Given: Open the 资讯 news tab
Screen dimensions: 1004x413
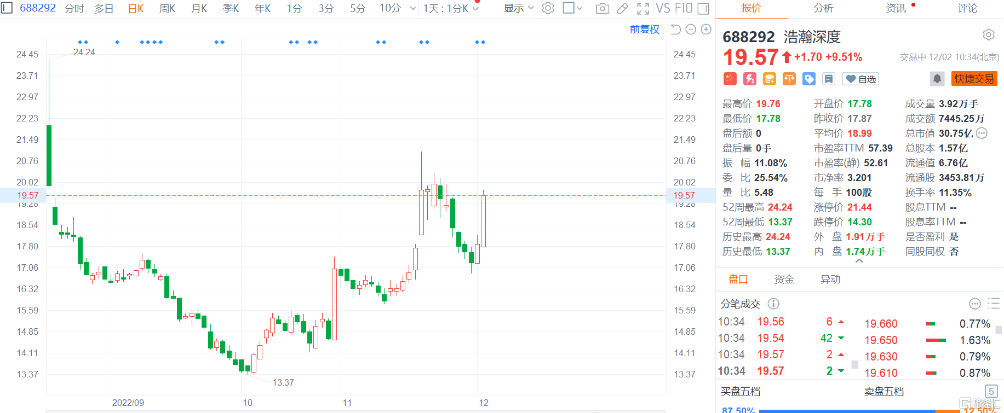Looking at the screenshot, I should click(x=896, y=8).
